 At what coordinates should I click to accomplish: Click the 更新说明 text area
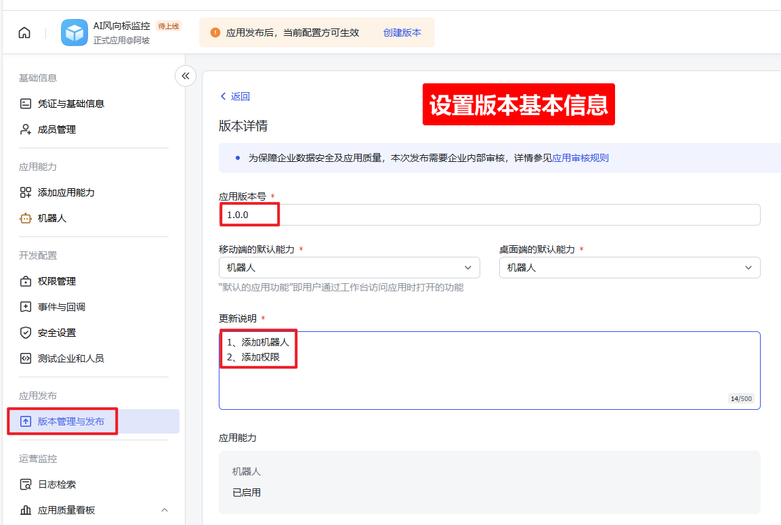[x=490, y=371]
